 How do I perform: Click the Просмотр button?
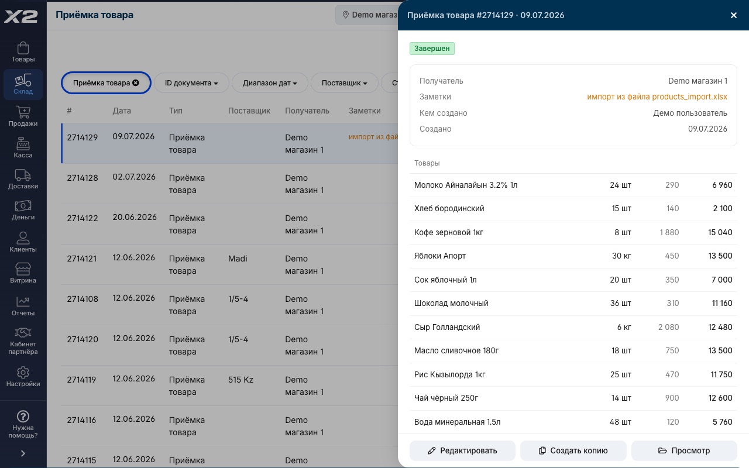pyautogui.click(x=684, y=450)
